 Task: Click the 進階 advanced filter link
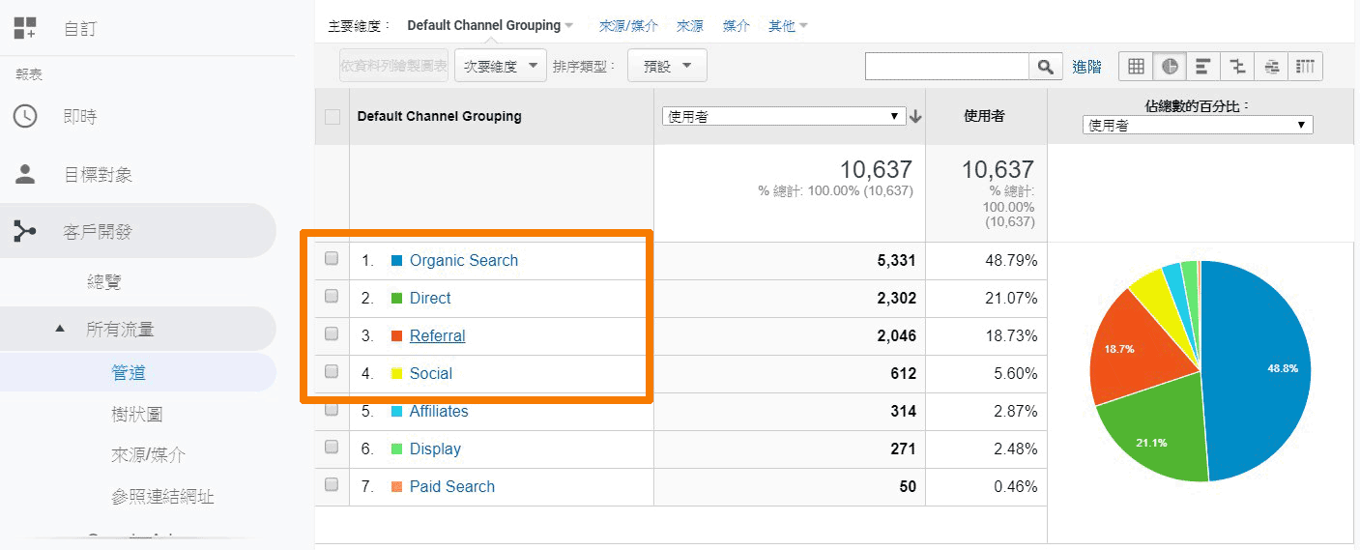click(x=1086, y=67)
